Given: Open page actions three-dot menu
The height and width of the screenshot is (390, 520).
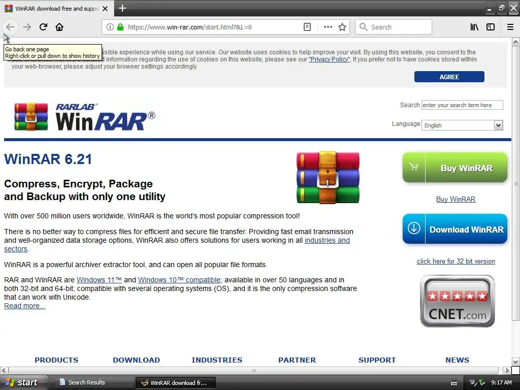Looking at the screenshot, I should 328,27.
